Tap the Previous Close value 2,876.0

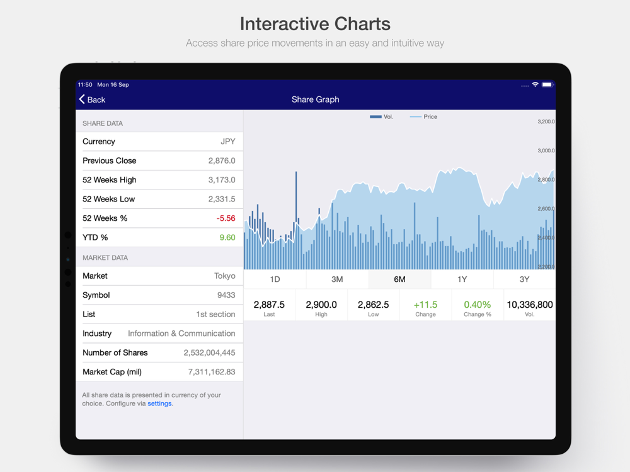pyautogui.click(x=222, y=160)
